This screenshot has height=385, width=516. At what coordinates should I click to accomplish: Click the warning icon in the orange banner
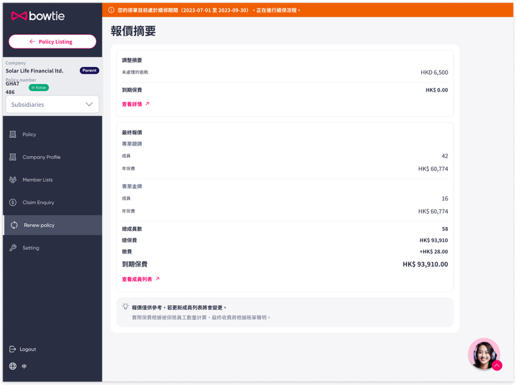(x=111, y=9)
